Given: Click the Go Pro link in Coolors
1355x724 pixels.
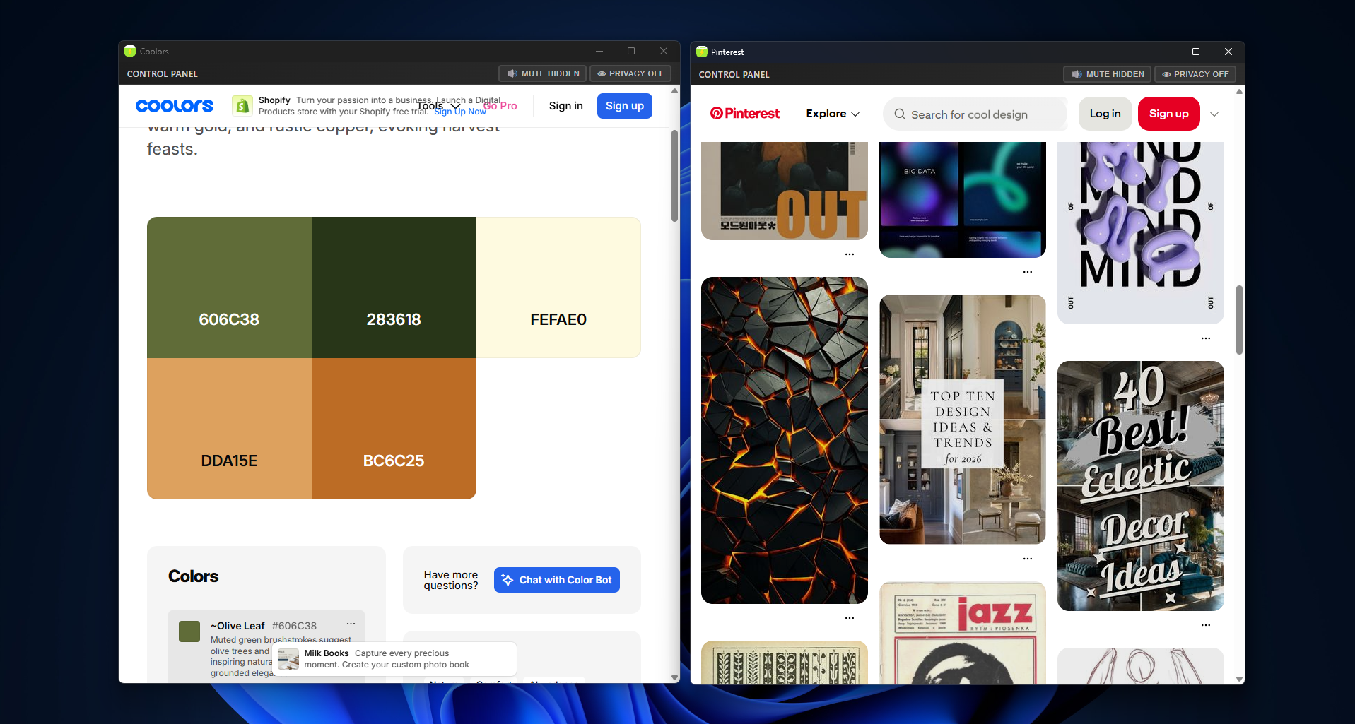Looking at the screenshot, I should pyautogui.click(x=500, y=105).
